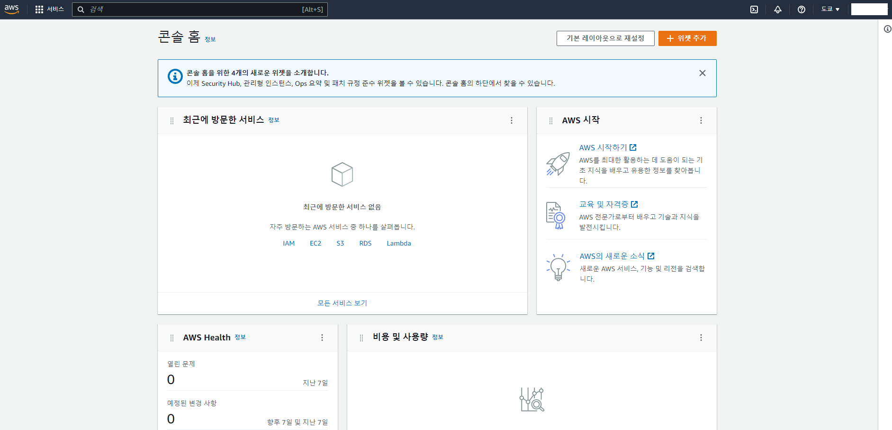Click 정보 link beside 최근에 방문한 서비스
The image size is (892, 430).
274,120
